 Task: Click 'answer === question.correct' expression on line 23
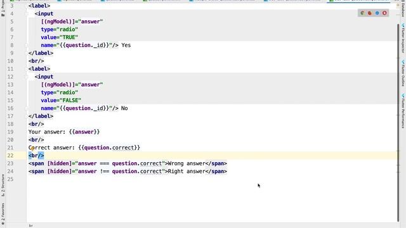(x=120, y=163)
